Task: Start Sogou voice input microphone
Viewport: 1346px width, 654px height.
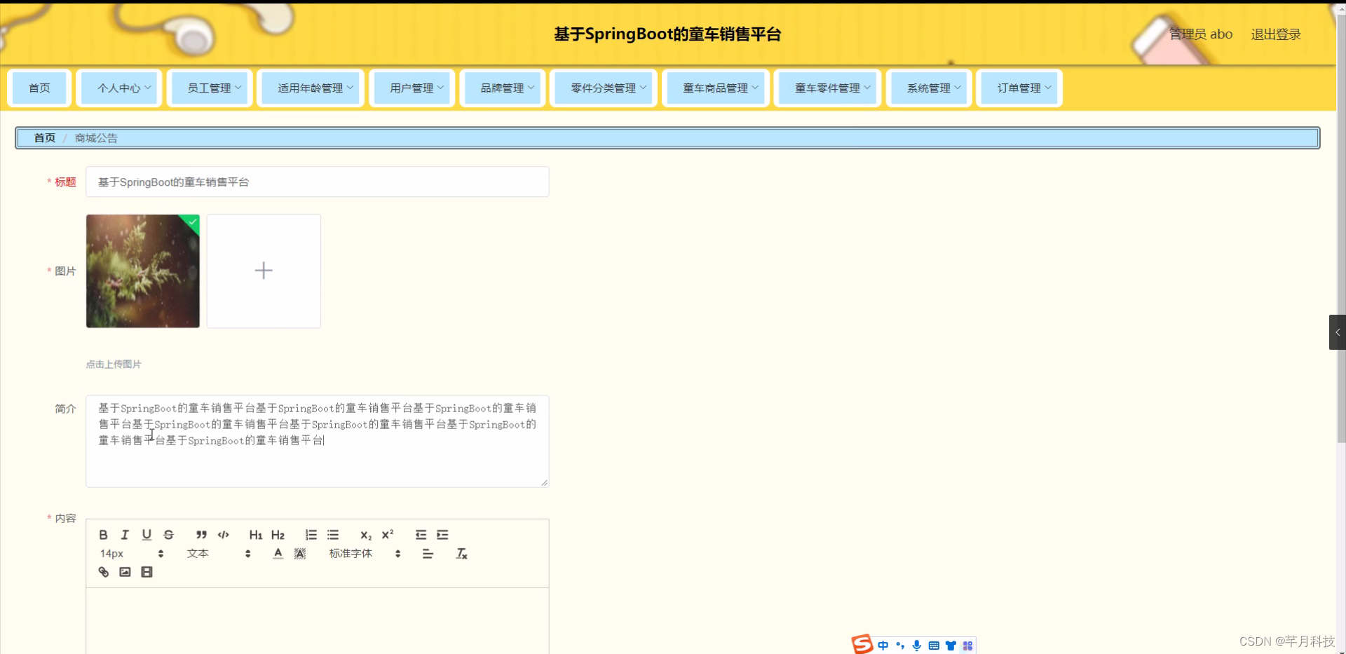Action: point(917,646)
